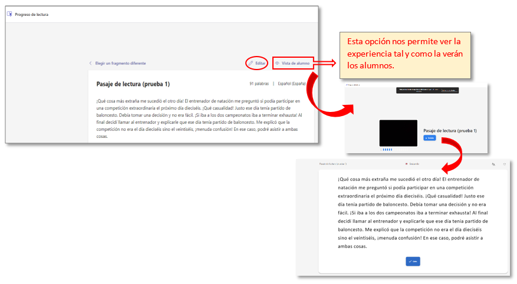Click the blue Inicio start button in the student preview
517x284 pixels.
point(430,138)
